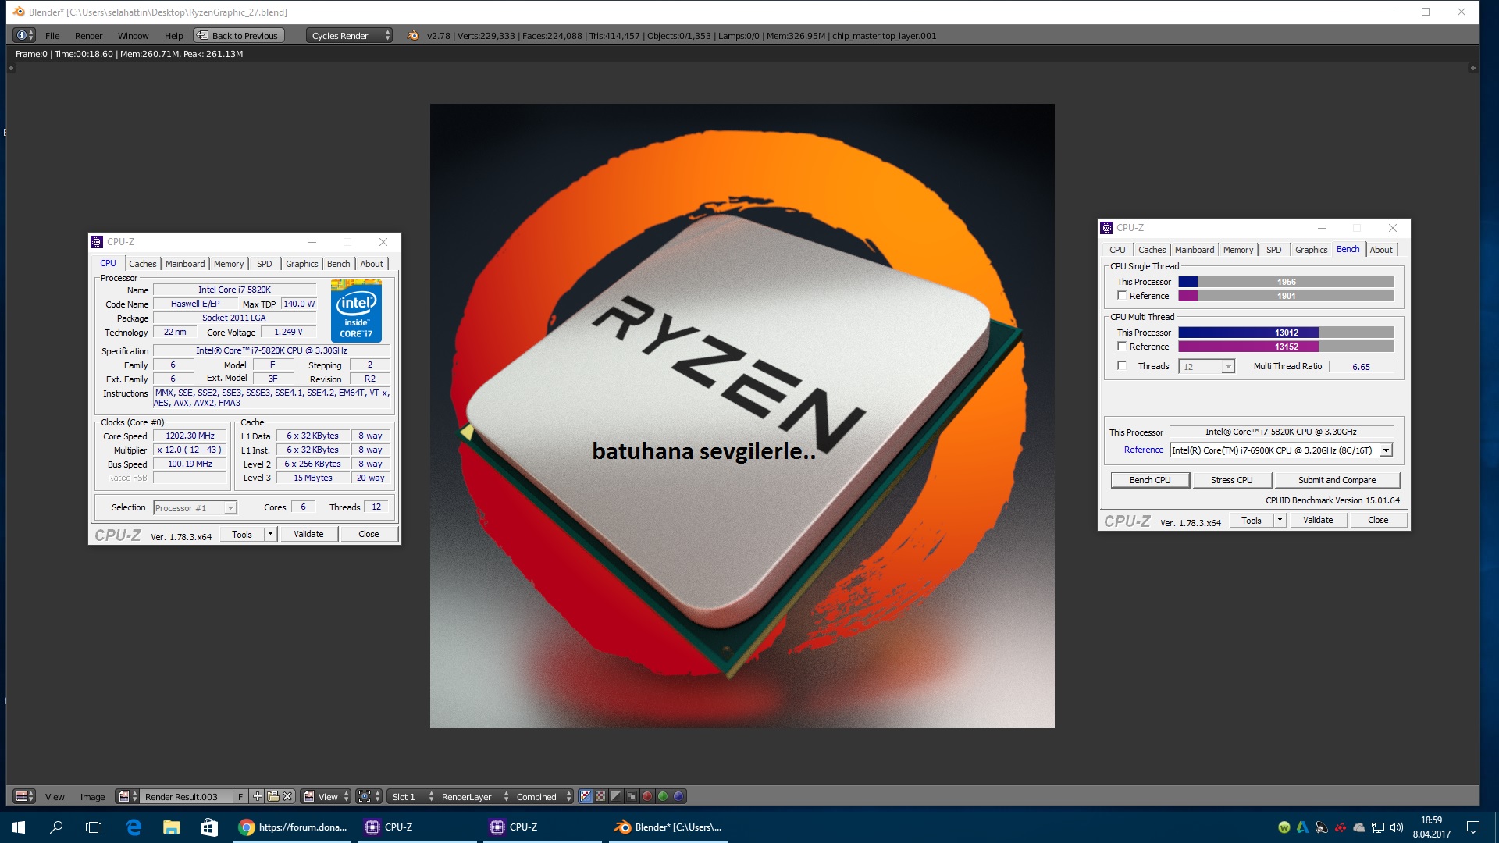This screenshot has height=843, width=1499.
Task: Expand Tools dropdown arrow in right CPU-Z
Action: [x=1280, y=520]
